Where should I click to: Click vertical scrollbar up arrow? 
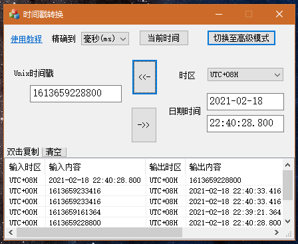click(287, 165)
